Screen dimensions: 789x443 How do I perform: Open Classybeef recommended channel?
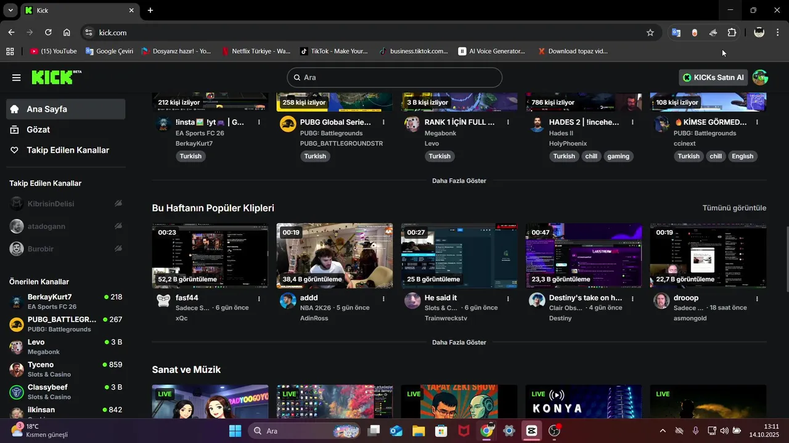(66, 392)
